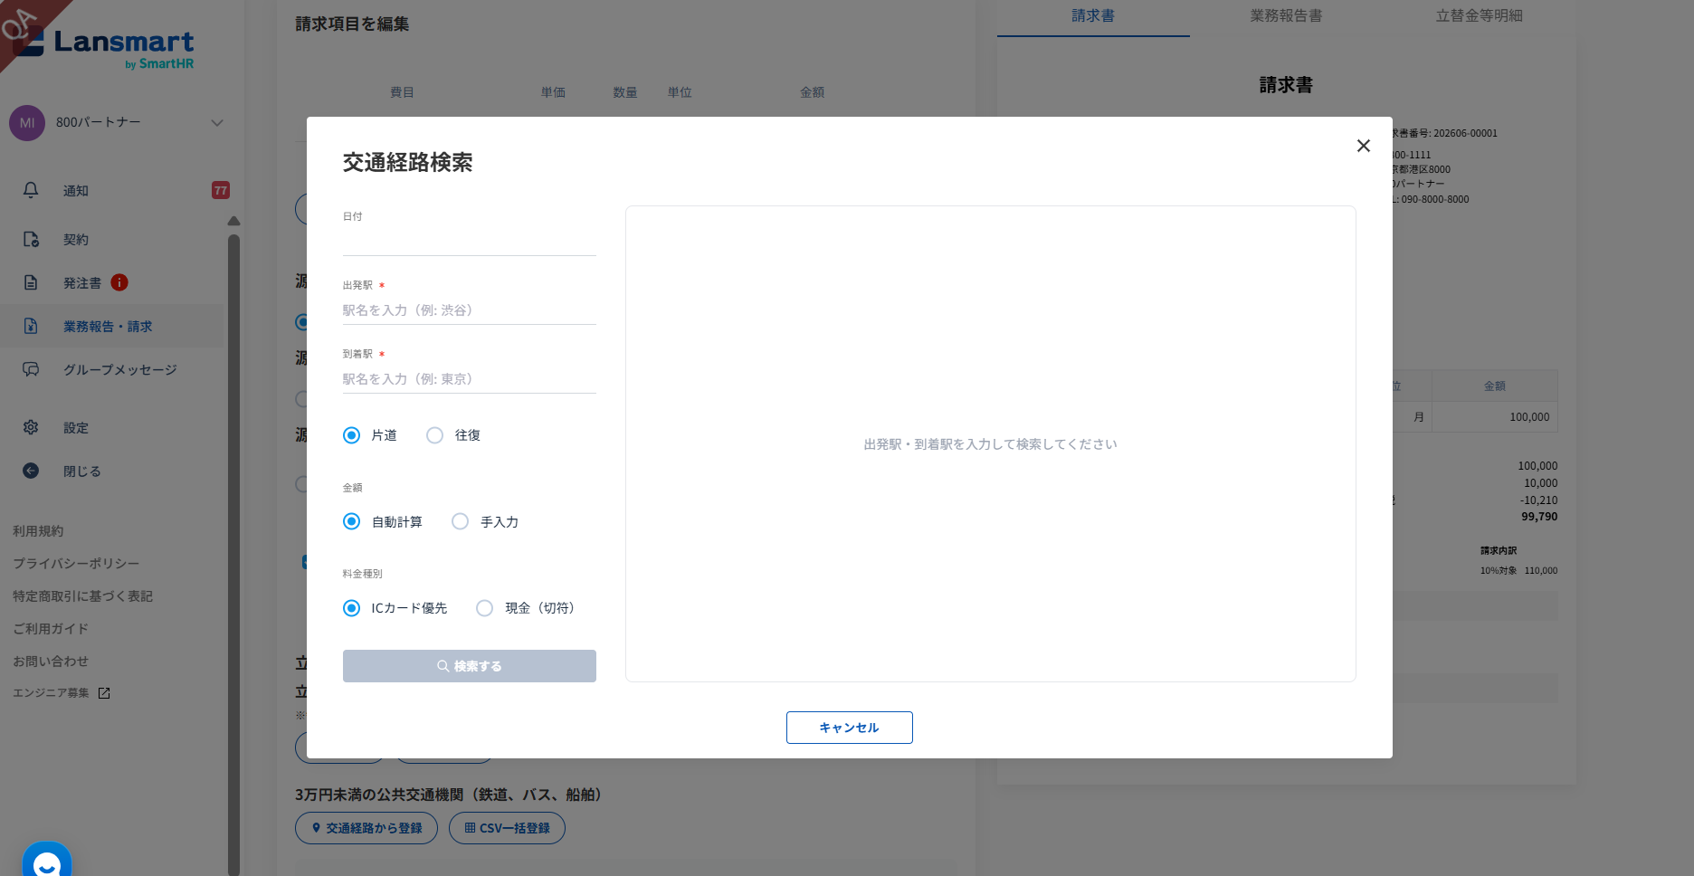Click the 99,790 total amount

(x=1539, y=517)
